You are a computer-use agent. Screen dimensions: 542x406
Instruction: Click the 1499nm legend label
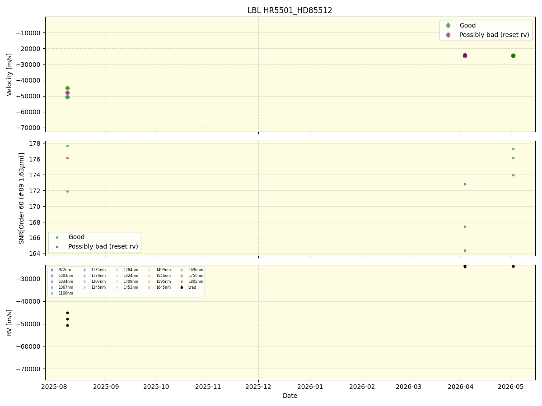pos(163,270)
